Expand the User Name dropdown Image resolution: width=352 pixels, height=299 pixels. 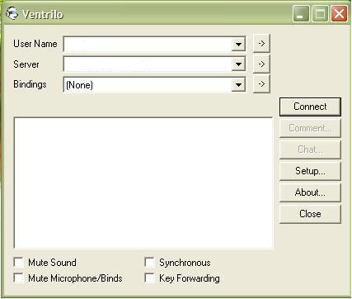tap(238, 44)
